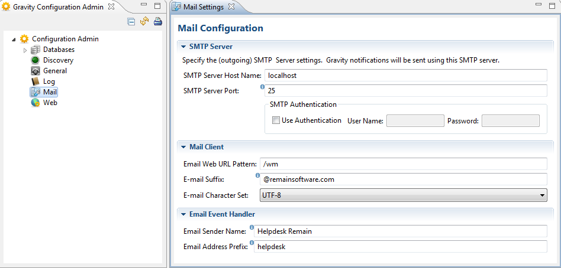Open the Web globe icon

(35, 103)
